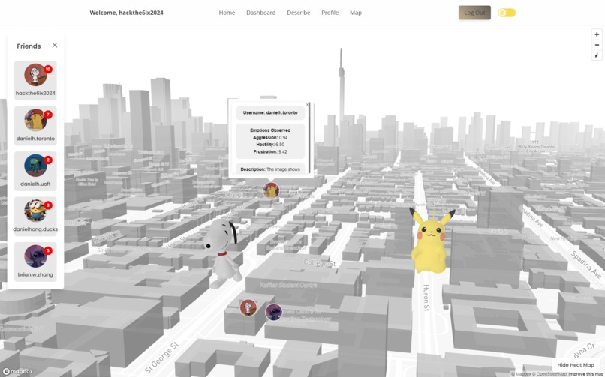Click the Huron St map label

(x=426, y=298)
